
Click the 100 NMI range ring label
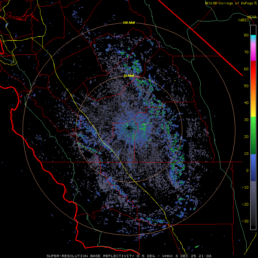(x=129, y=23)
